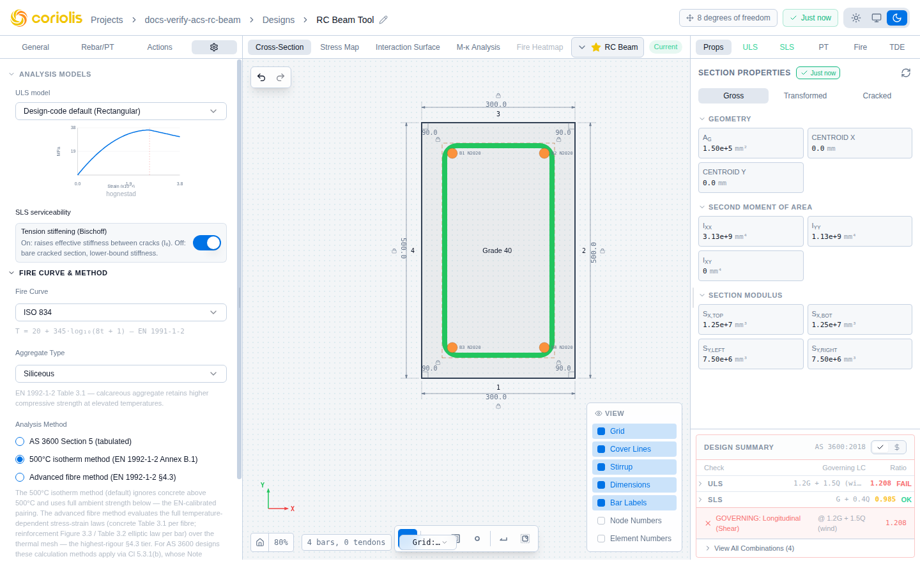Select the bottom-right orange rebar
This screenshot has height=575, width=920.
[544, 348]
